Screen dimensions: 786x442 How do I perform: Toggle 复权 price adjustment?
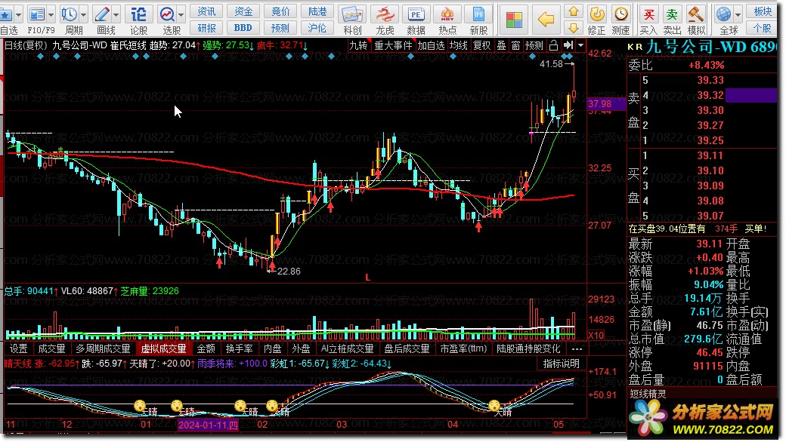[481, 45]
